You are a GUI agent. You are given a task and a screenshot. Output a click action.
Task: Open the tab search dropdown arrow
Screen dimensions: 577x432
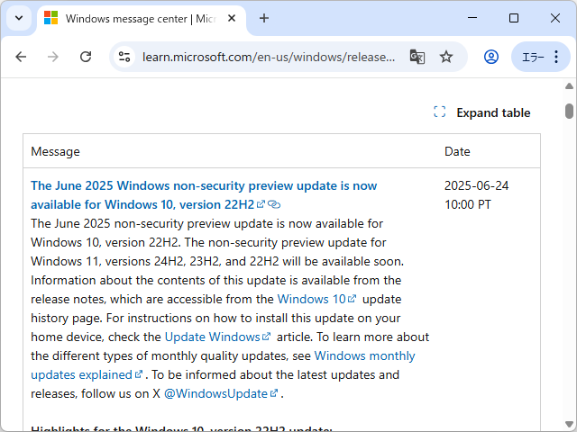(x=19, y=18)
